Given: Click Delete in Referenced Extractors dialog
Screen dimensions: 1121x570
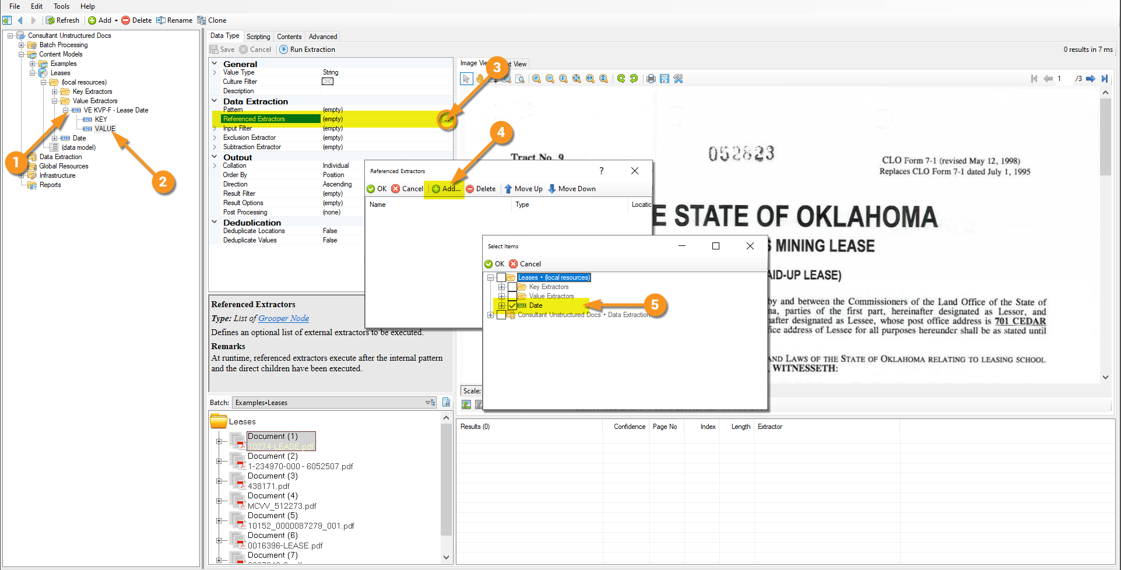Looking at the screenshot, I should 481,189.
